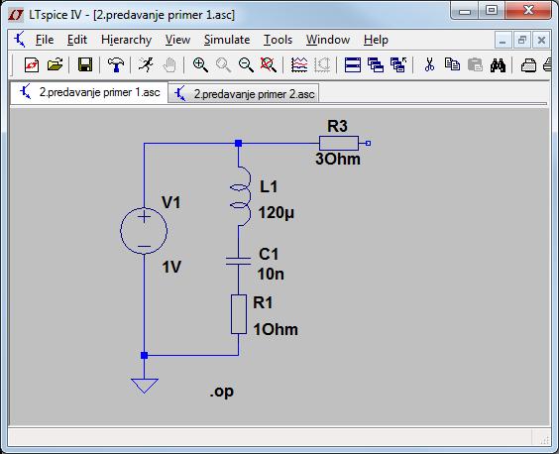The image size is (559, 454).
Task: Click the Zoom In magnifier icon
Action: tap(200, 65)
